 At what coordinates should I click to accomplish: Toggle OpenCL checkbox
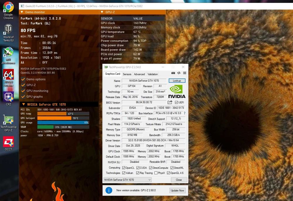124,168
